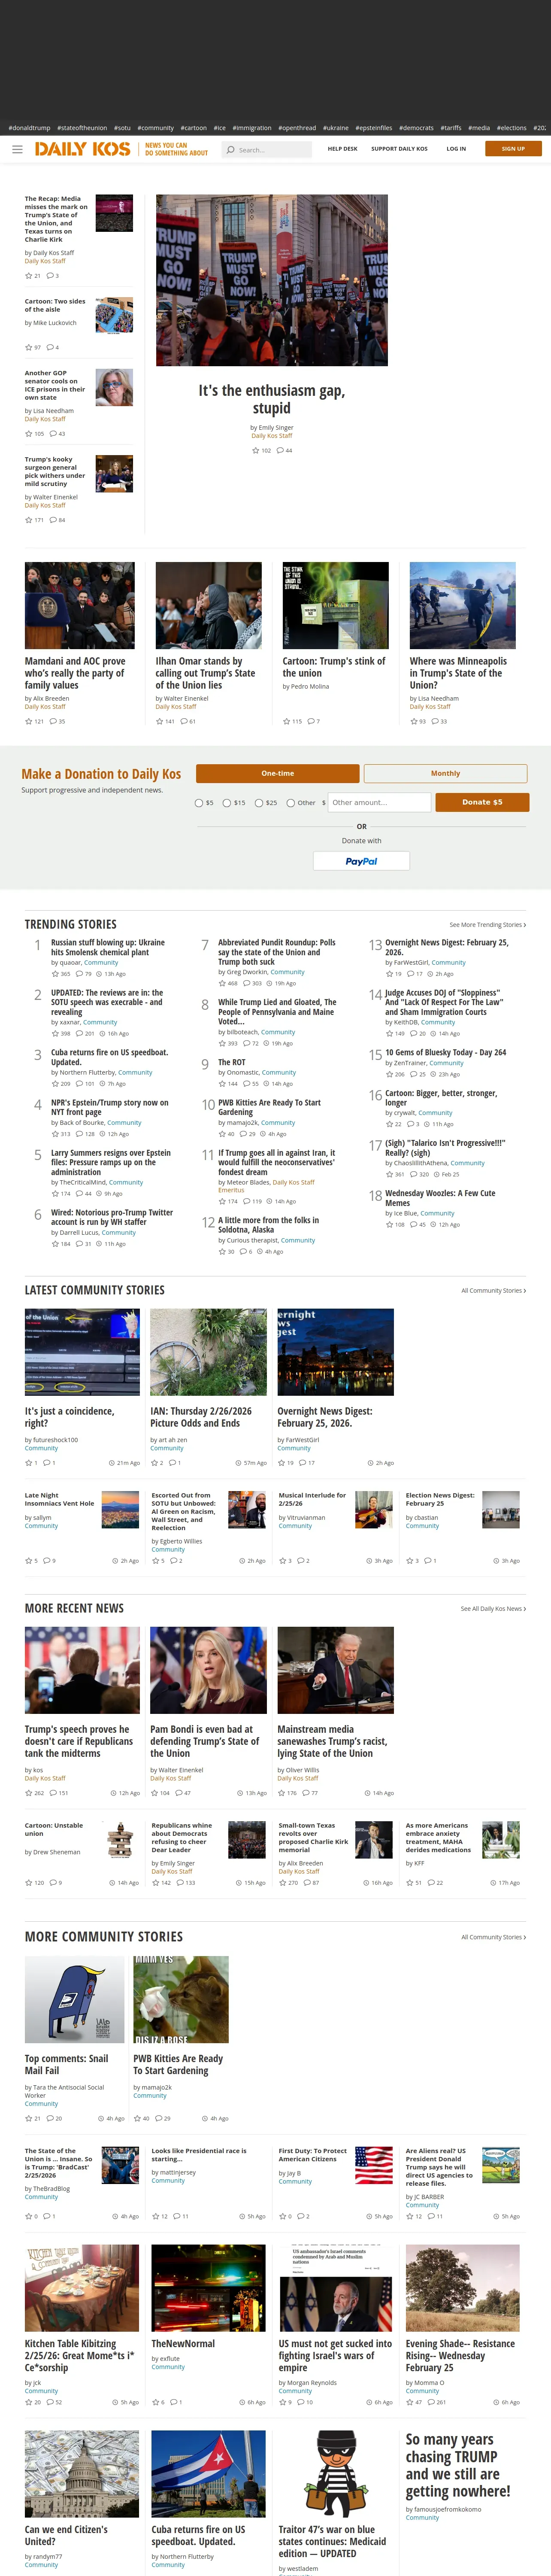Open headline 'It's the enthusiasm gap, stupid'
Viewport: 551px width, 2576px height.
(272, 399)
